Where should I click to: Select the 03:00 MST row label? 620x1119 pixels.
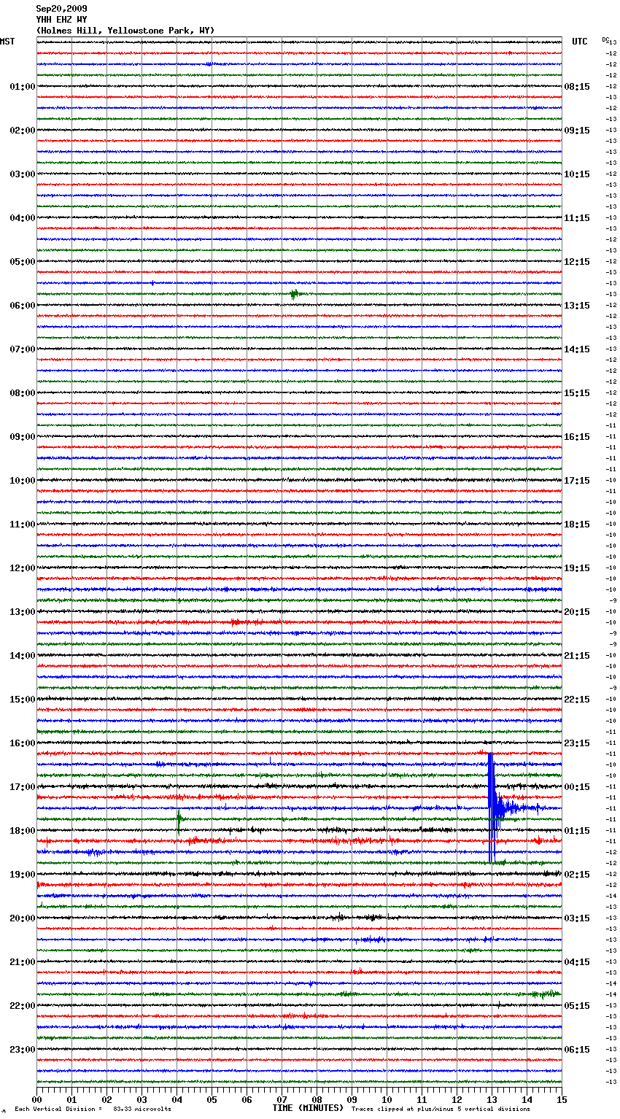tap(22, 174)
